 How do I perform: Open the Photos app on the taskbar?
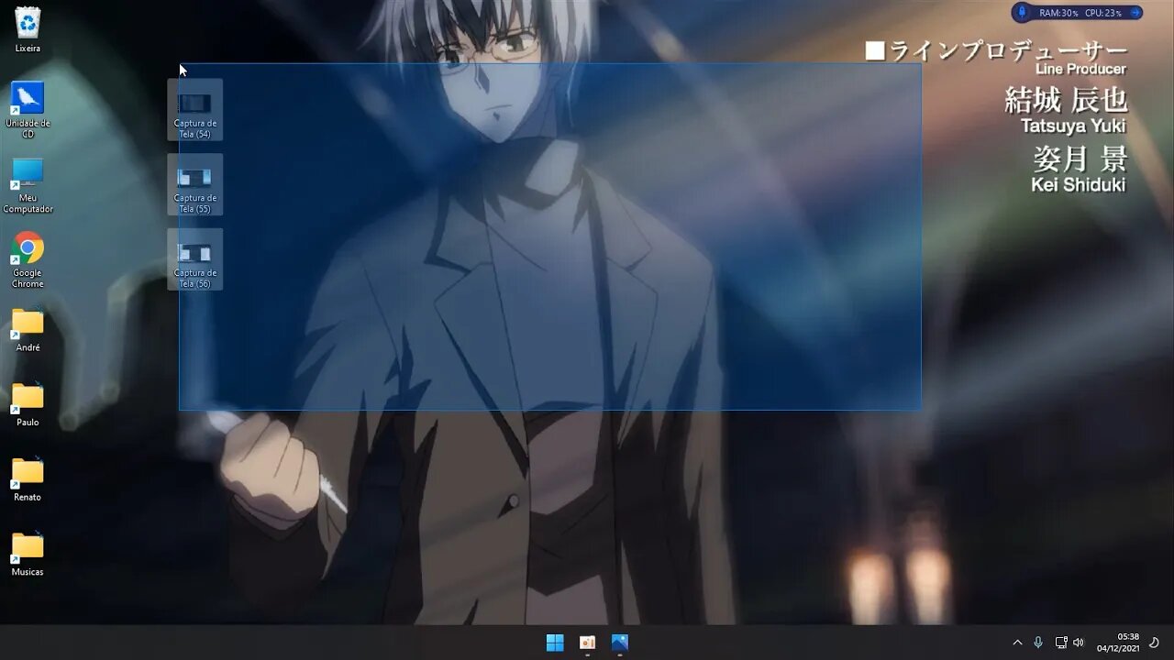tap(619, 643)
